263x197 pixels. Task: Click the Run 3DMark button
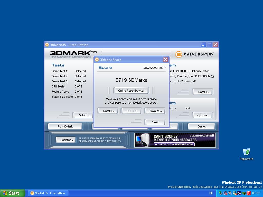[x=65, y=126]
